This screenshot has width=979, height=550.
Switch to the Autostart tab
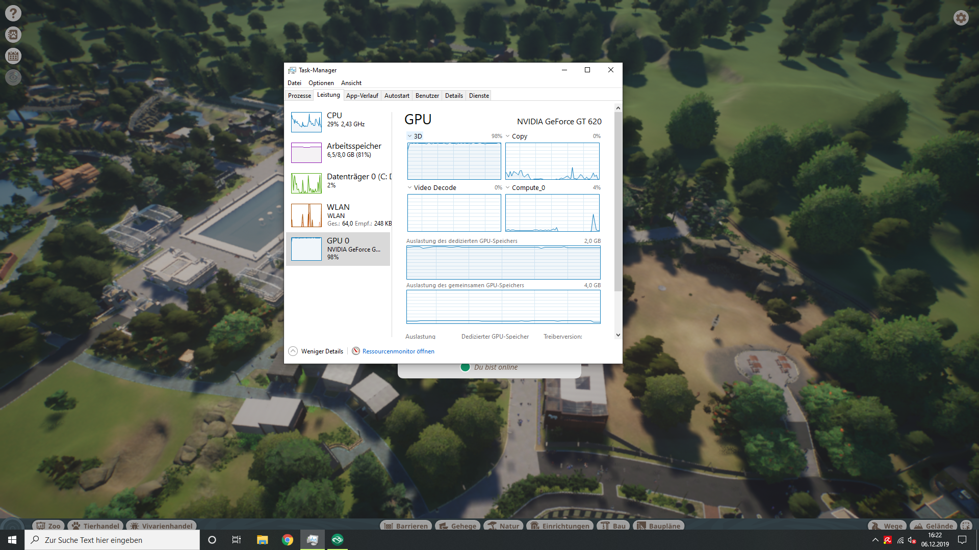coord(397,96)
